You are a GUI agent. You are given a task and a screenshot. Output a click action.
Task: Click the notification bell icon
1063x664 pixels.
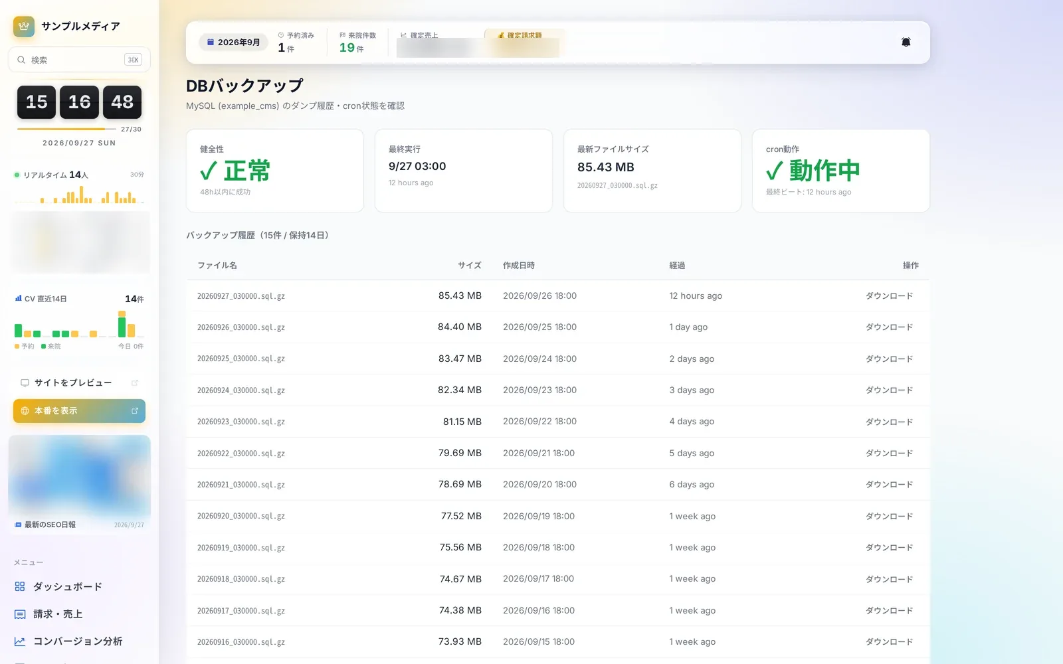coord(906,42)
